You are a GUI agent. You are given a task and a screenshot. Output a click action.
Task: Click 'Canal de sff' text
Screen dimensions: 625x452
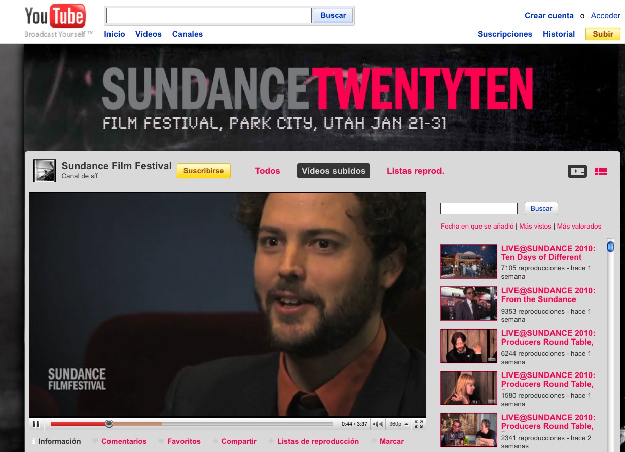pos(80,176)
